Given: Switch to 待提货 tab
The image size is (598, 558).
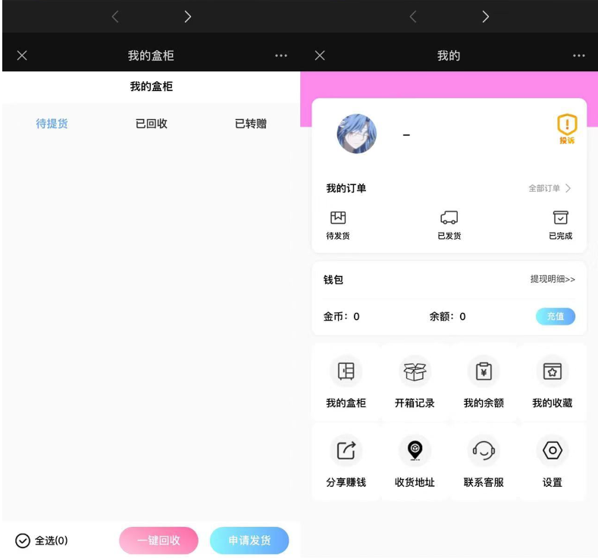Looking at the screenshot, I should pyautogui.click(x=52, y=124).
